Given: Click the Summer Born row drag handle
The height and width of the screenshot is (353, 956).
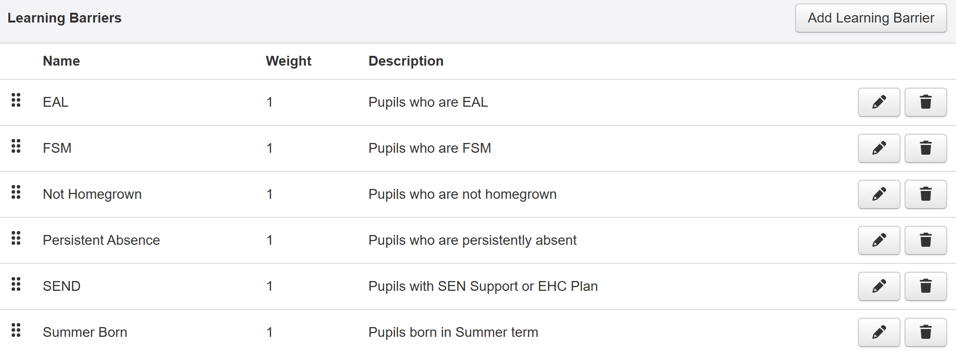Looking at the screenshot, I should click(x=16, y=330).
